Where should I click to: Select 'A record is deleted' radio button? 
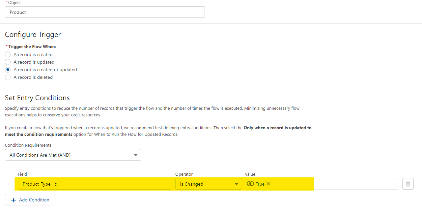coord(8,77)
